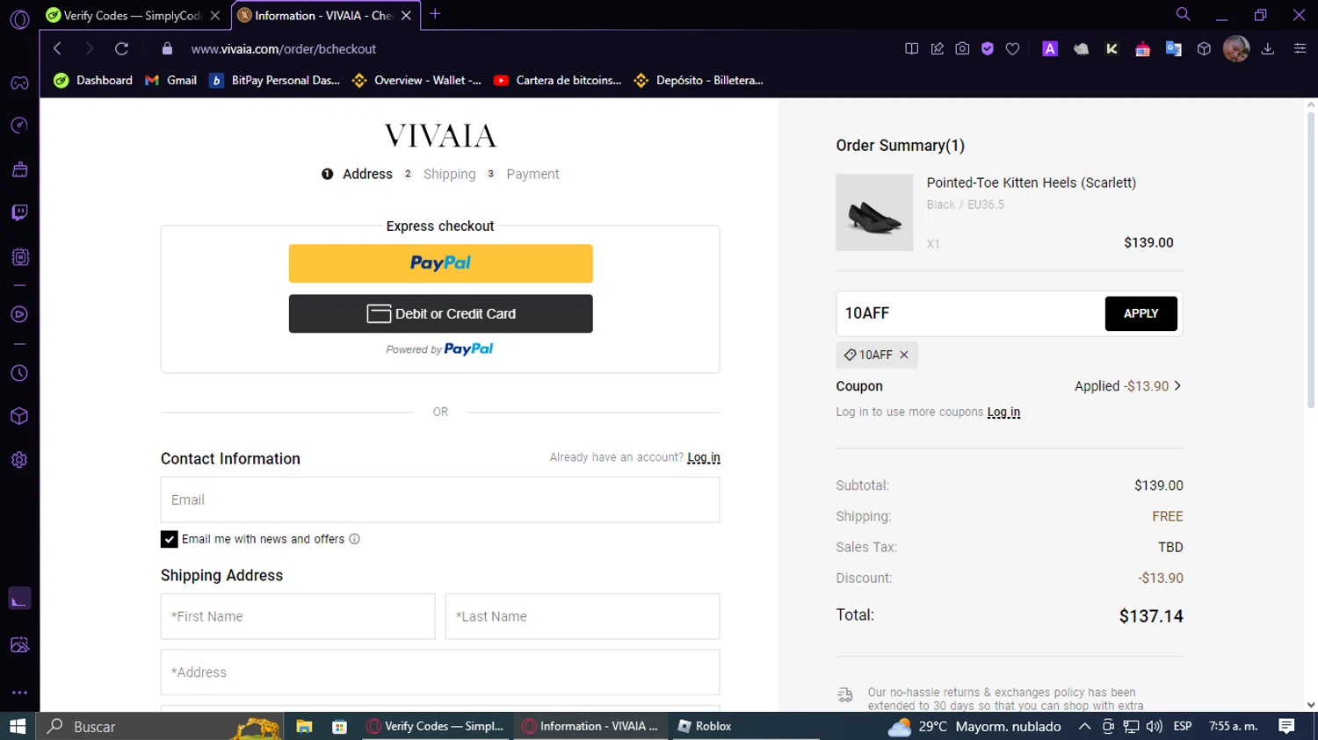The width and height of the screenshot is (1318, 740).
Task: Open the Twitch sidebar icon
Action: pos(19,213)
